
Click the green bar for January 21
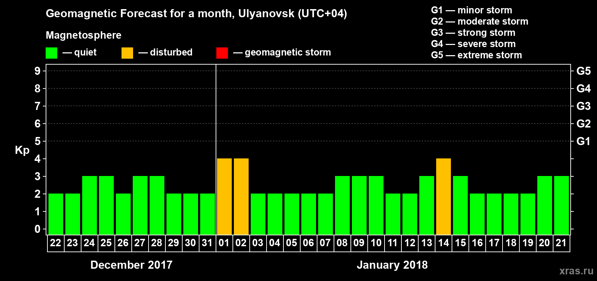pos(562,205)
